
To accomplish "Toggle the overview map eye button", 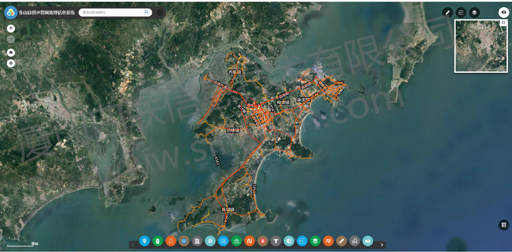I will click(503, 12).
